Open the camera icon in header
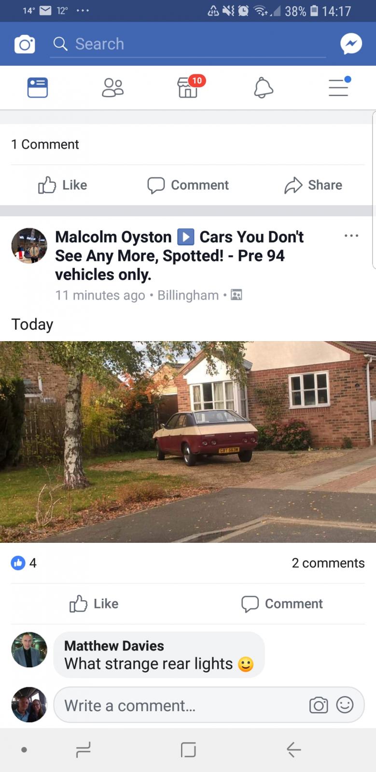 [25, 44]
